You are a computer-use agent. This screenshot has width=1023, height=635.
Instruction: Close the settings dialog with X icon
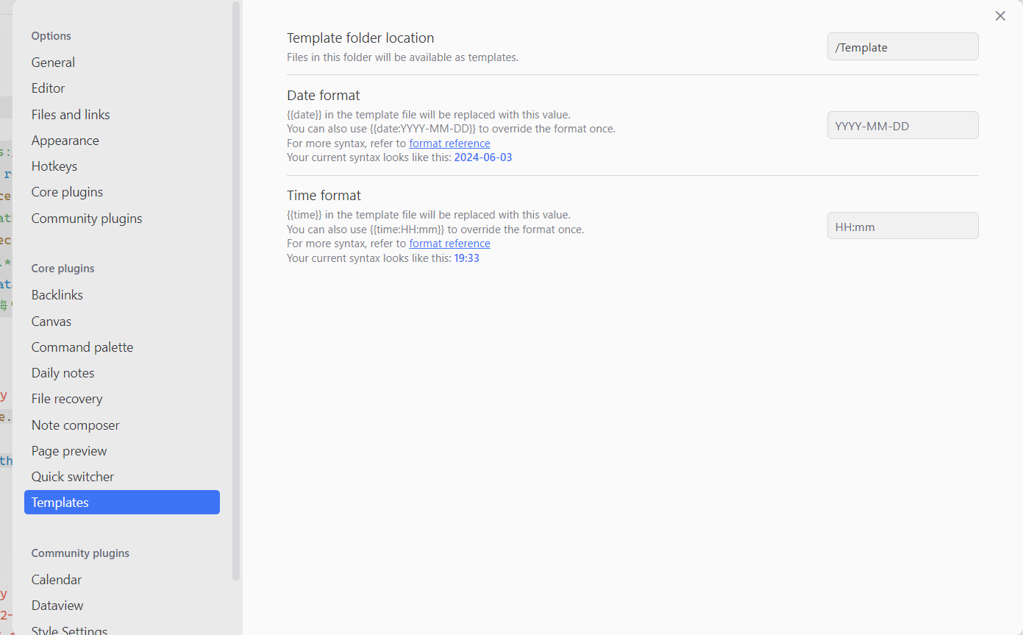[1000, 16]
